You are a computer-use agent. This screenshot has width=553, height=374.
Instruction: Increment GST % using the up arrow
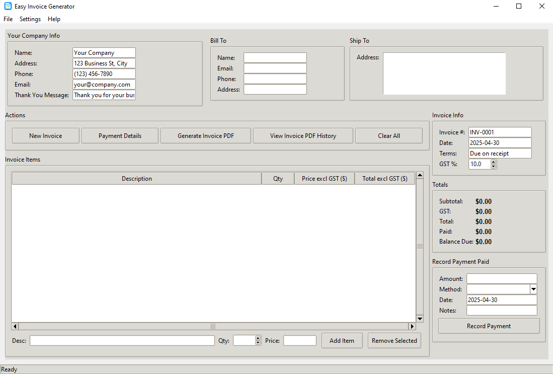pyautogui.click(x=492, y=162)
